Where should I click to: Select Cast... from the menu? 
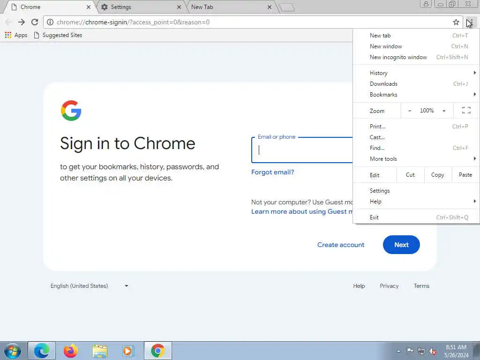[x=416, y=137]
